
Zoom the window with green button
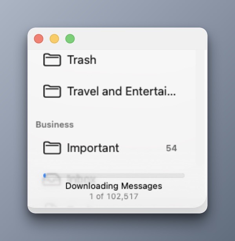pyautogui.click(x=70, y=39)
